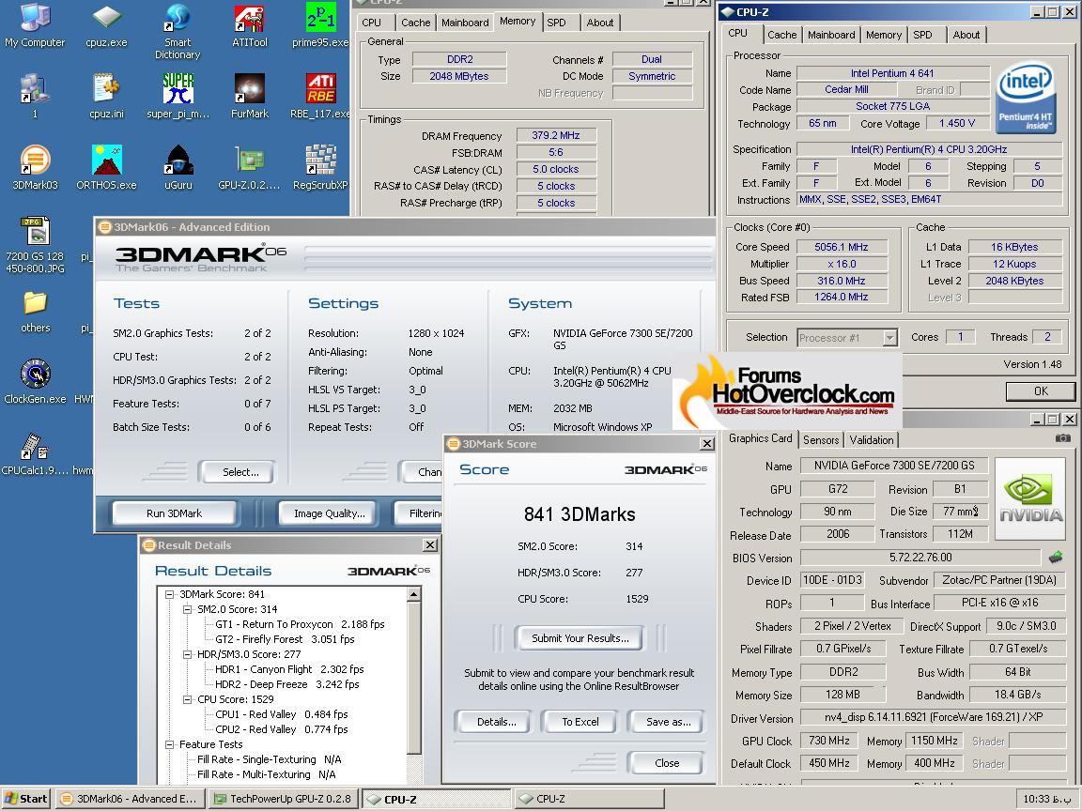Viewport: 1082px width, 811px height.
Task: Click Run 3DMark button
Action: 174,513
